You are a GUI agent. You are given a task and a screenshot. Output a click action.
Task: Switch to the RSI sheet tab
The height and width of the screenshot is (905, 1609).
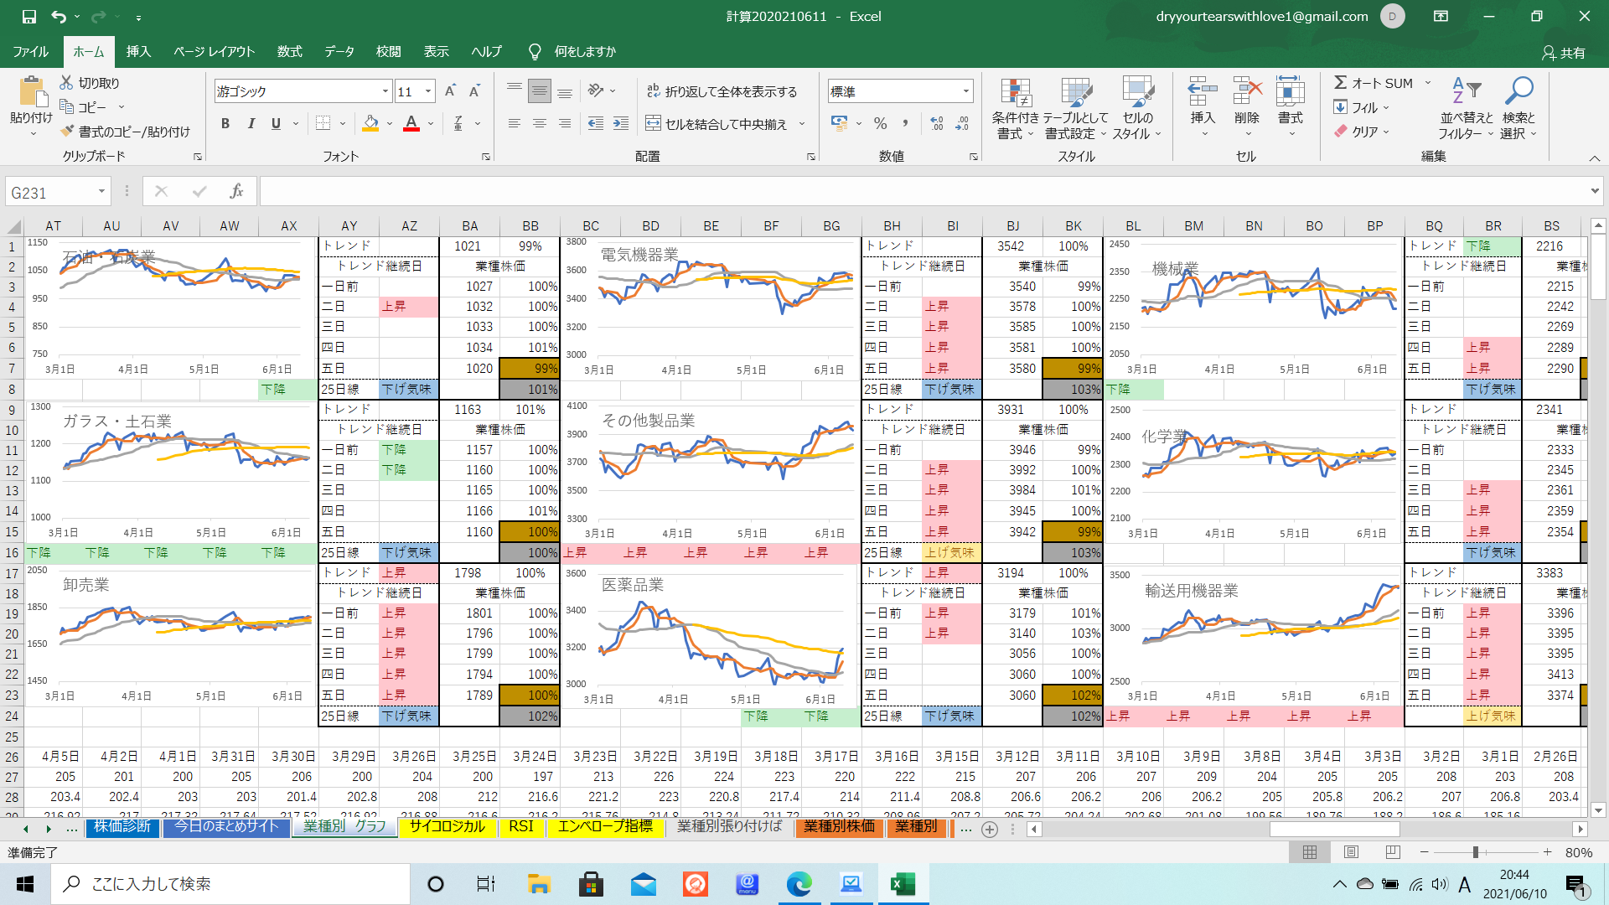[x=520, y=826]
